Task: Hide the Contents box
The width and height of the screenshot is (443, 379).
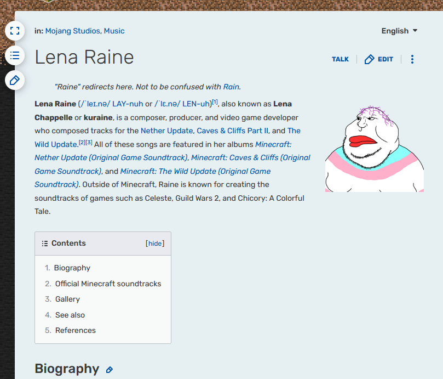Action: [155, 244]
